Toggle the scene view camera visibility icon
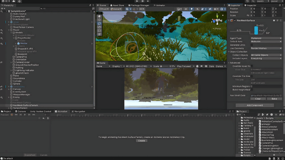 pyautogui.click(x=210, y=9)
